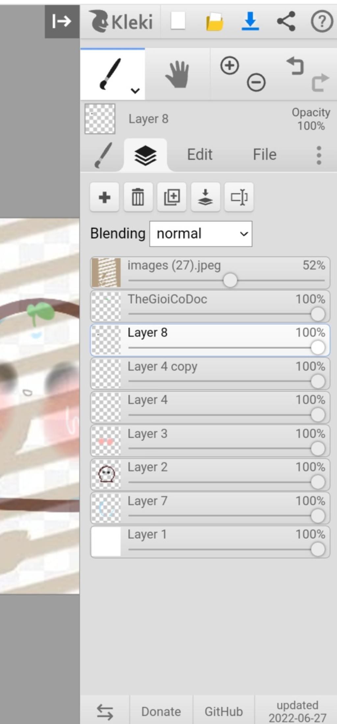Delete layer using trash icon
The height and width of the screenshot is (724, 337).
click(x=138, y=197)
